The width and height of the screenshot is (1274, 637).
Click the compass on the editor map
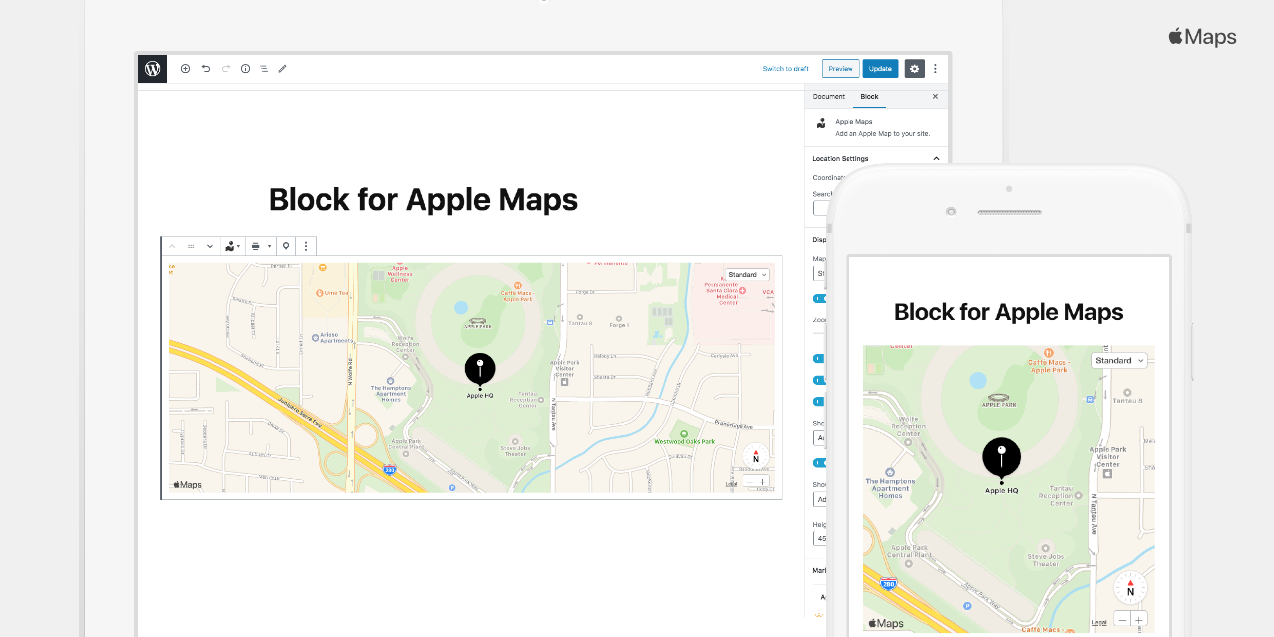pyautogui.click(x=755, y=456)
